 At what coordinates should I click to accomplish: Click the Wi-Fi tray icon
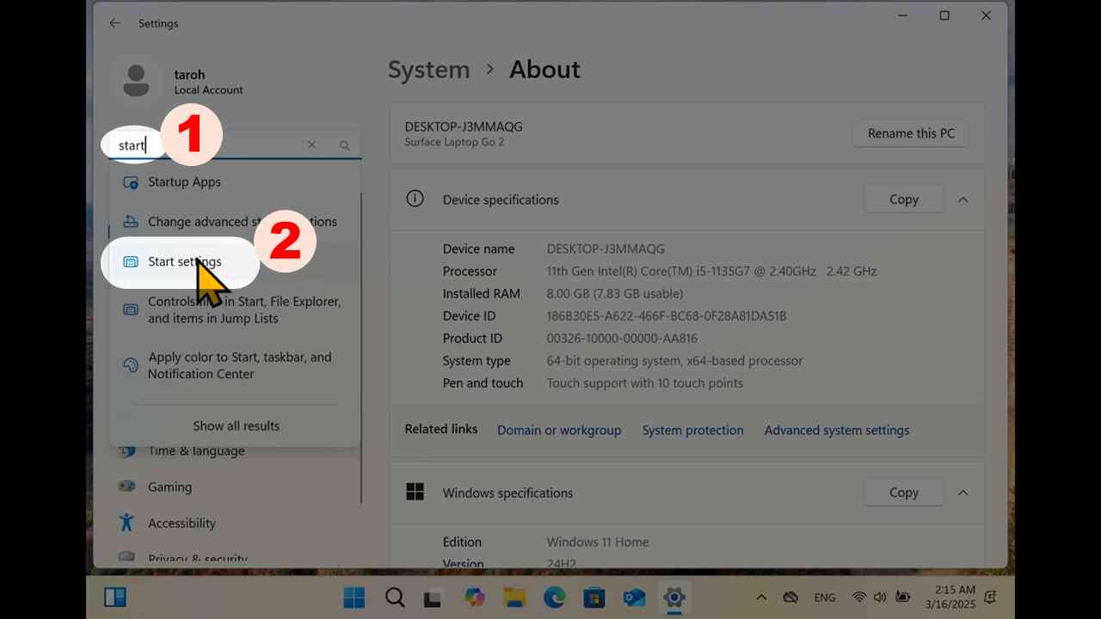coord(858,597)
